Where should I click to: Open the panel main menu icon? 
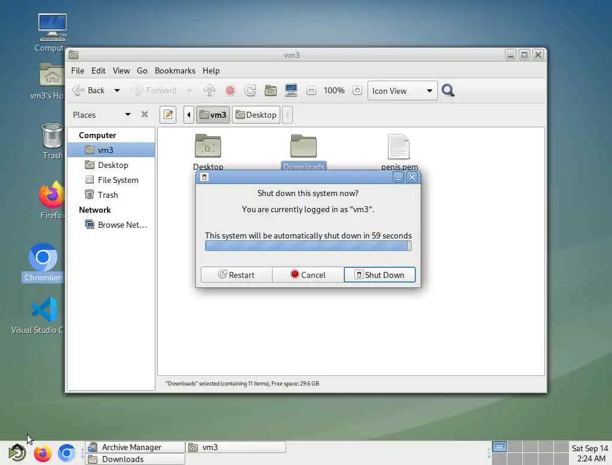click(x=17, y=453)
